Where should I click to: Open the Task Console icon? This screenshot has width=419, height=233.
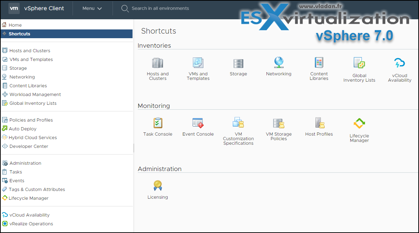pos(158,123)
